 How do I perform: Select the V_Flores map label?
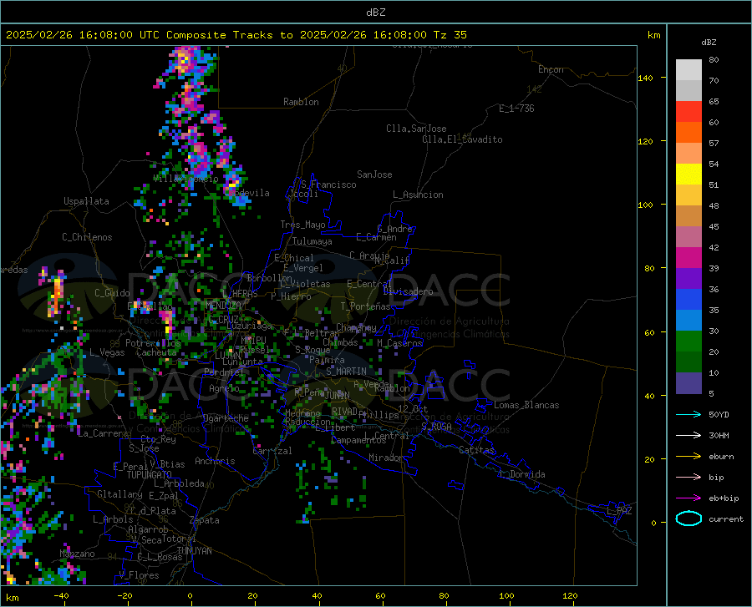coord(139,575)
